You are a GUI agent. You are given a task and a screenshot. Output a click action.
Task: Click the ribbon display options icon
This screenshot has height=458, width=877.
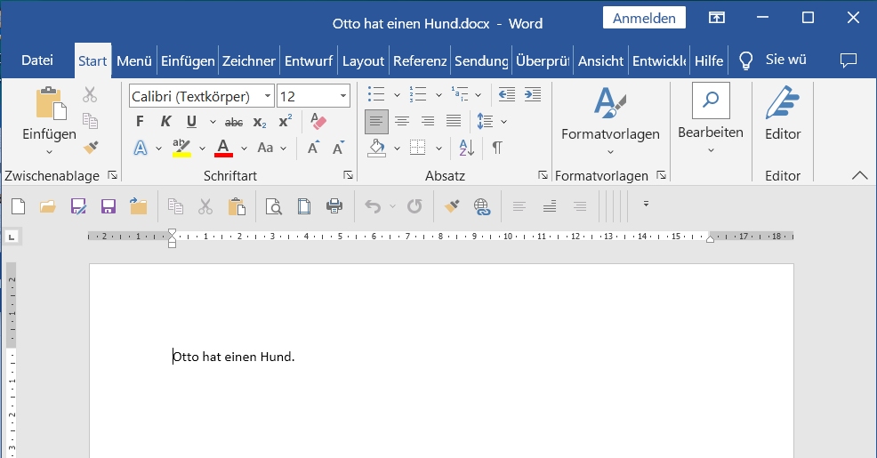point(717,17)
